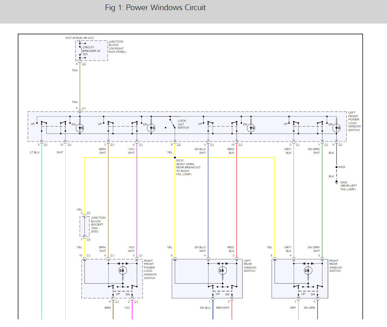Click the S329 splice dot on black wire
Viewport: 387px width, 327px height.
(x=336, y=167)
